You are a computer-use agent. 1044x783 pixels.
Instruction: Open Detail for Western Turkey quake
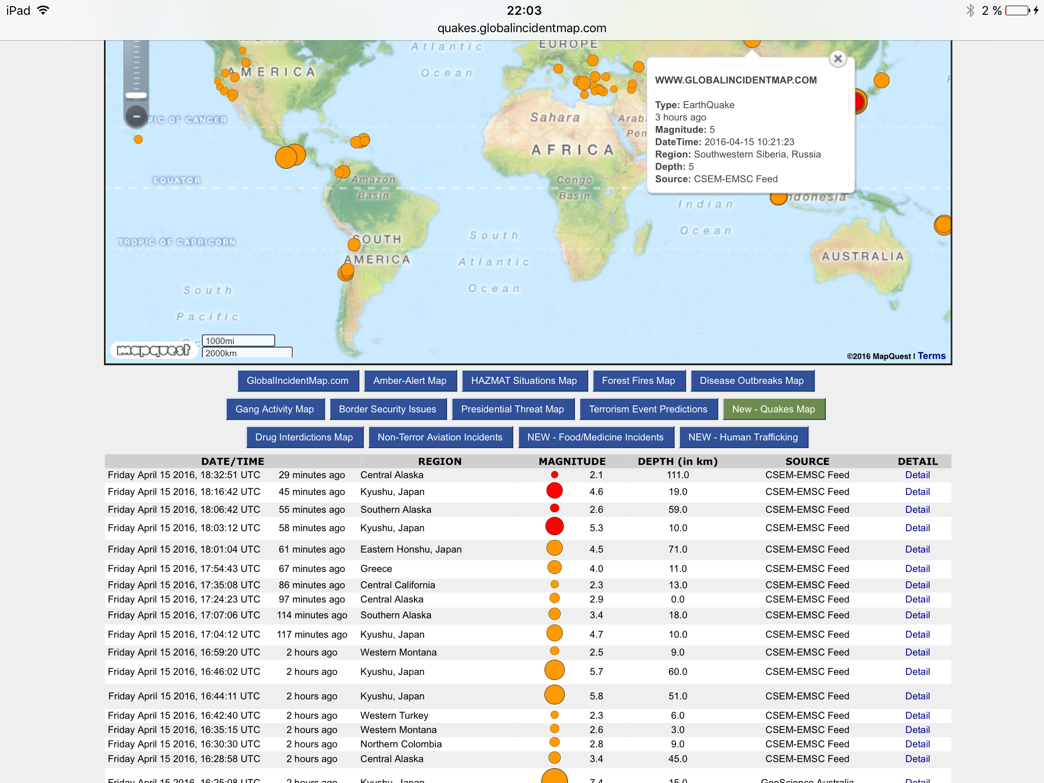tap(918, 715)
